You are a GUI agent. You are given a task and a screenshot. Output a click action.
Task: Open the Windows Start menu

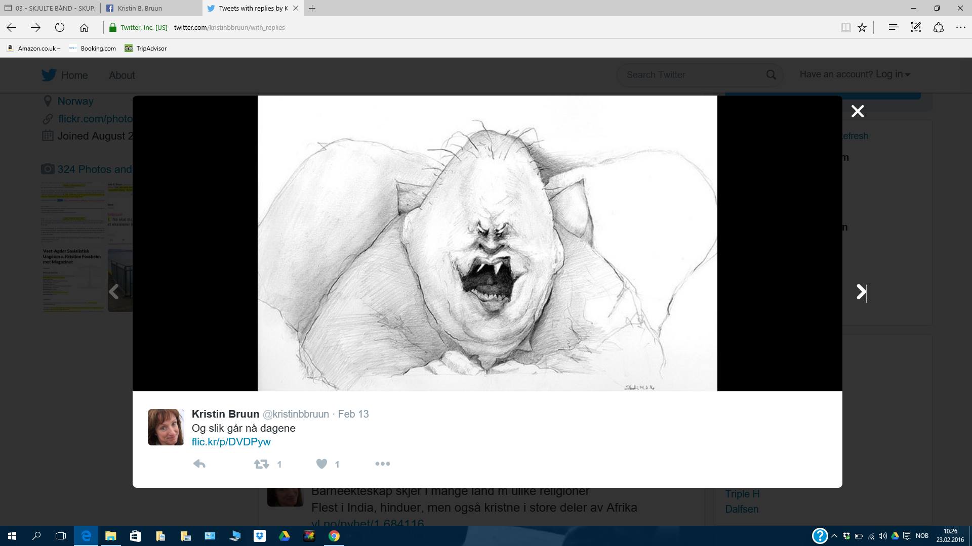click(x=12, y=536)
